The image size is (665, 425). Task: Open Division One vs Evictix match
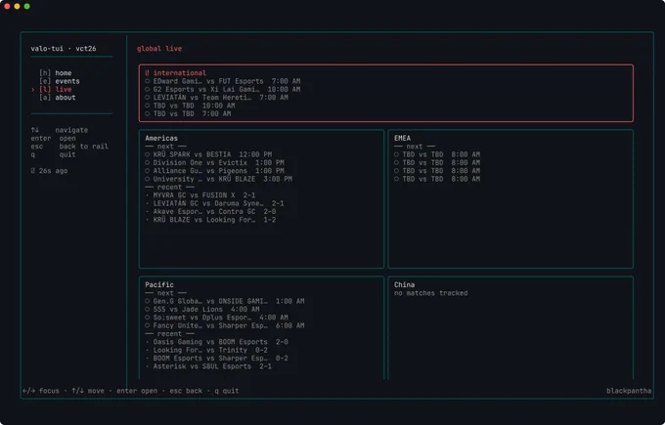pos(214,162)
